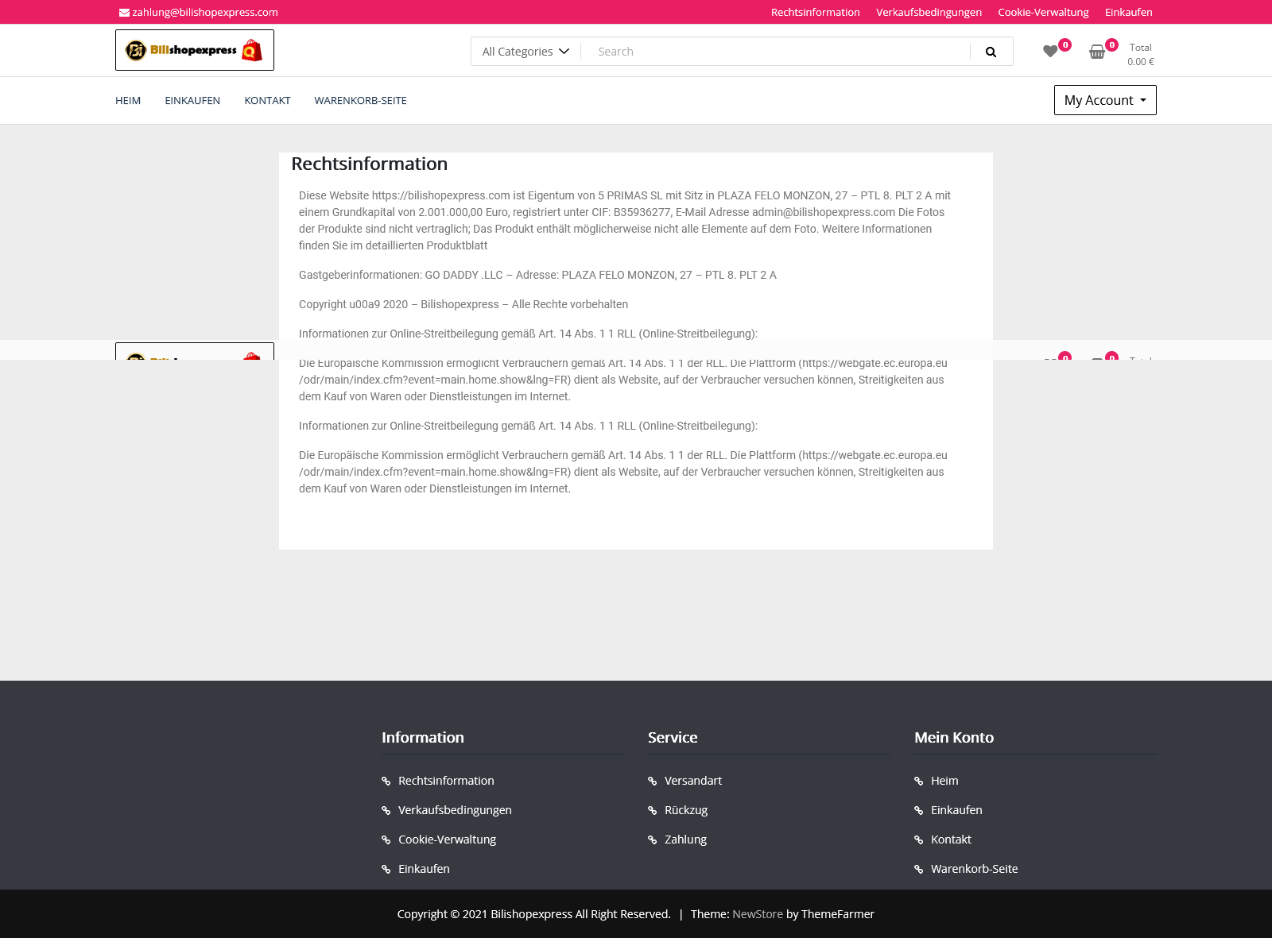Click the Bilishopexpress logo
Screen dimensions: 1272x938
[x=195, y=50]
